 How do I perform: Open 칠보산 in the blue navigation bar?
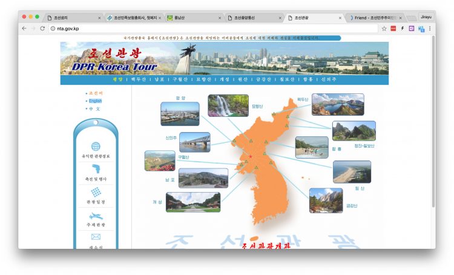coord(287,79)
